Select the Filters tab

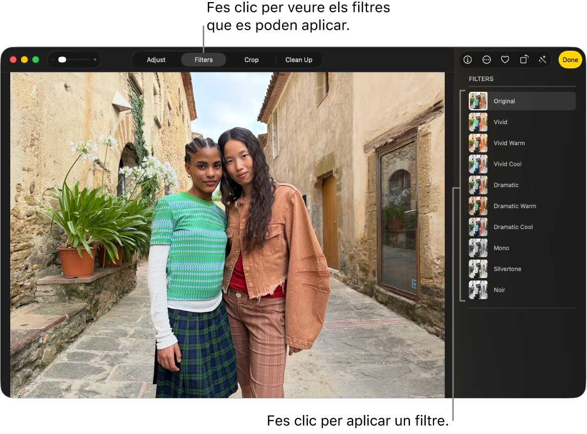[204, 60]
